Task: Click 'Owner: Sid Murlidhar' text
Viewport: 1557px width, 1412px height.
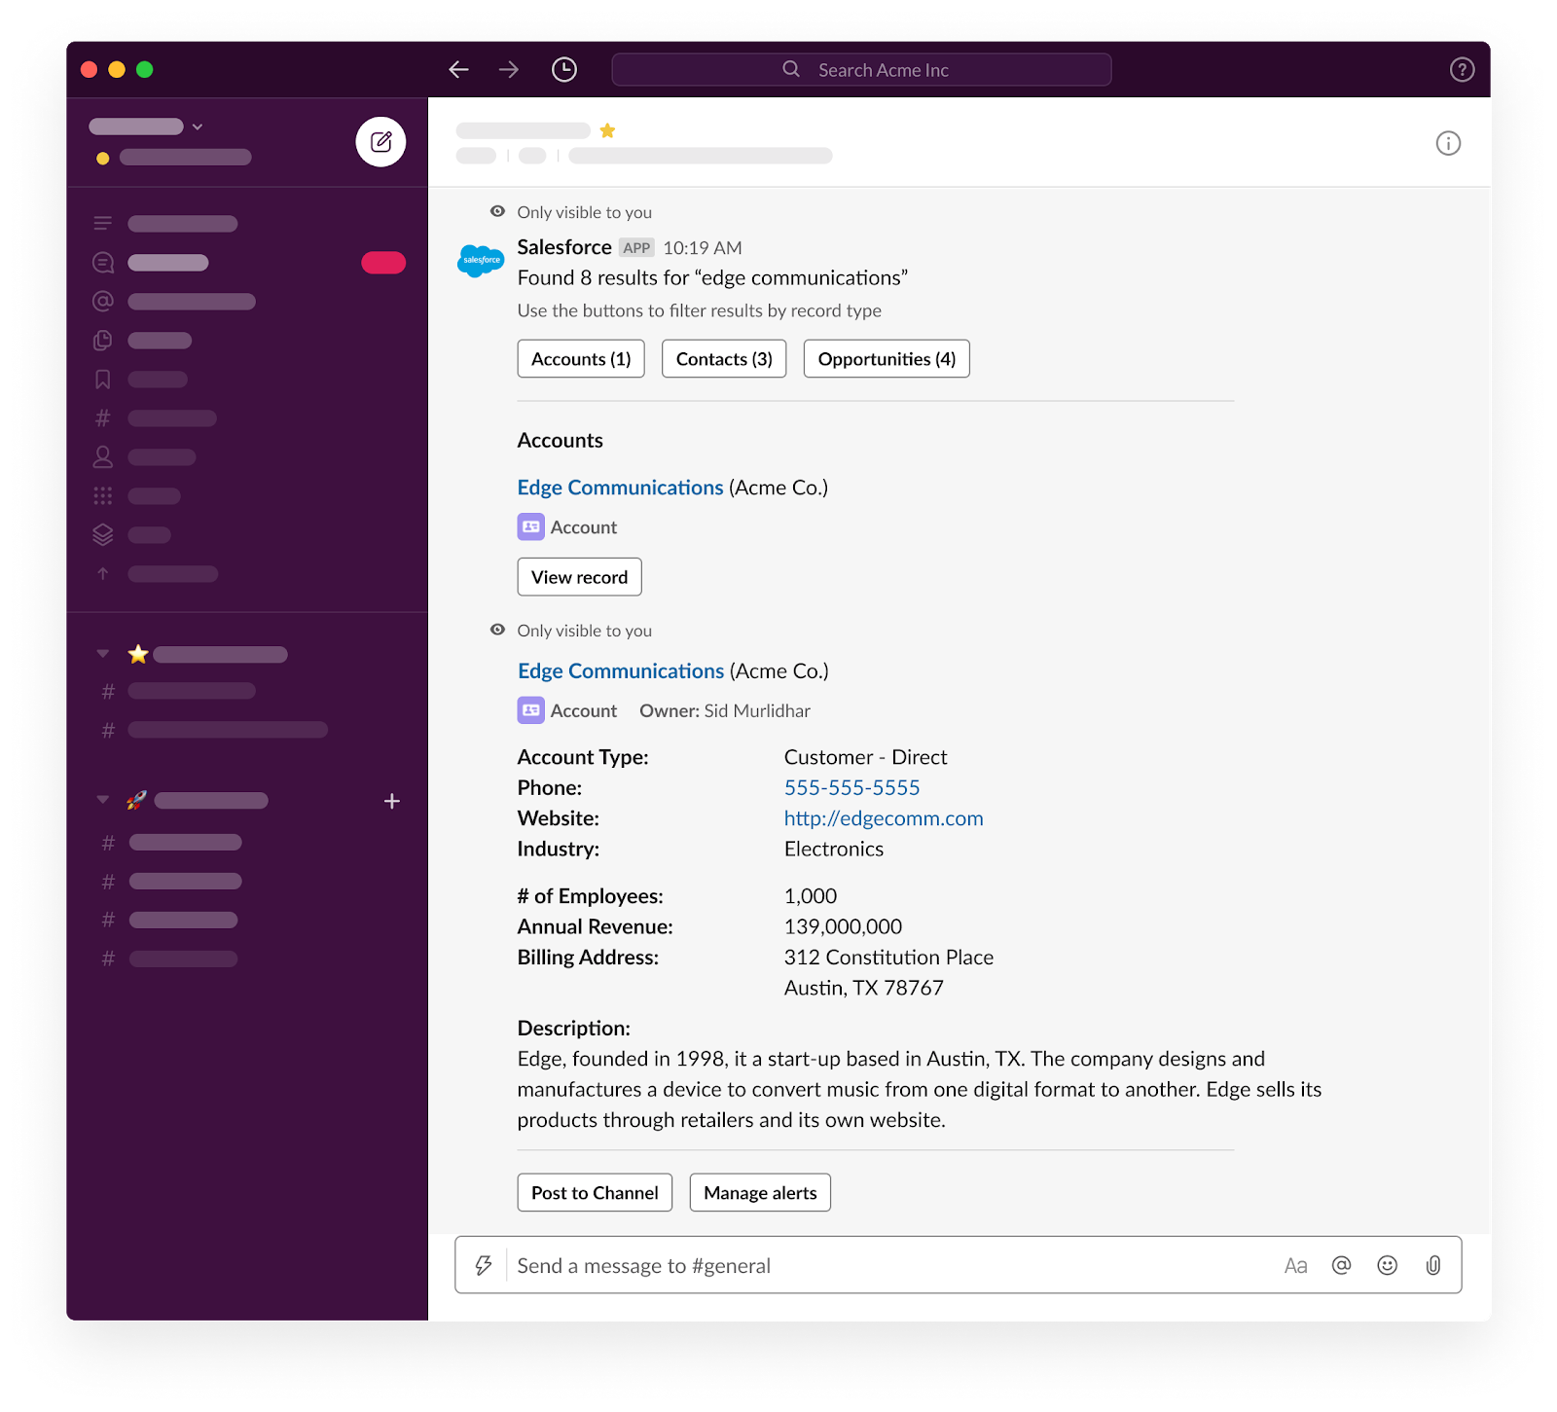Action: 725,711
